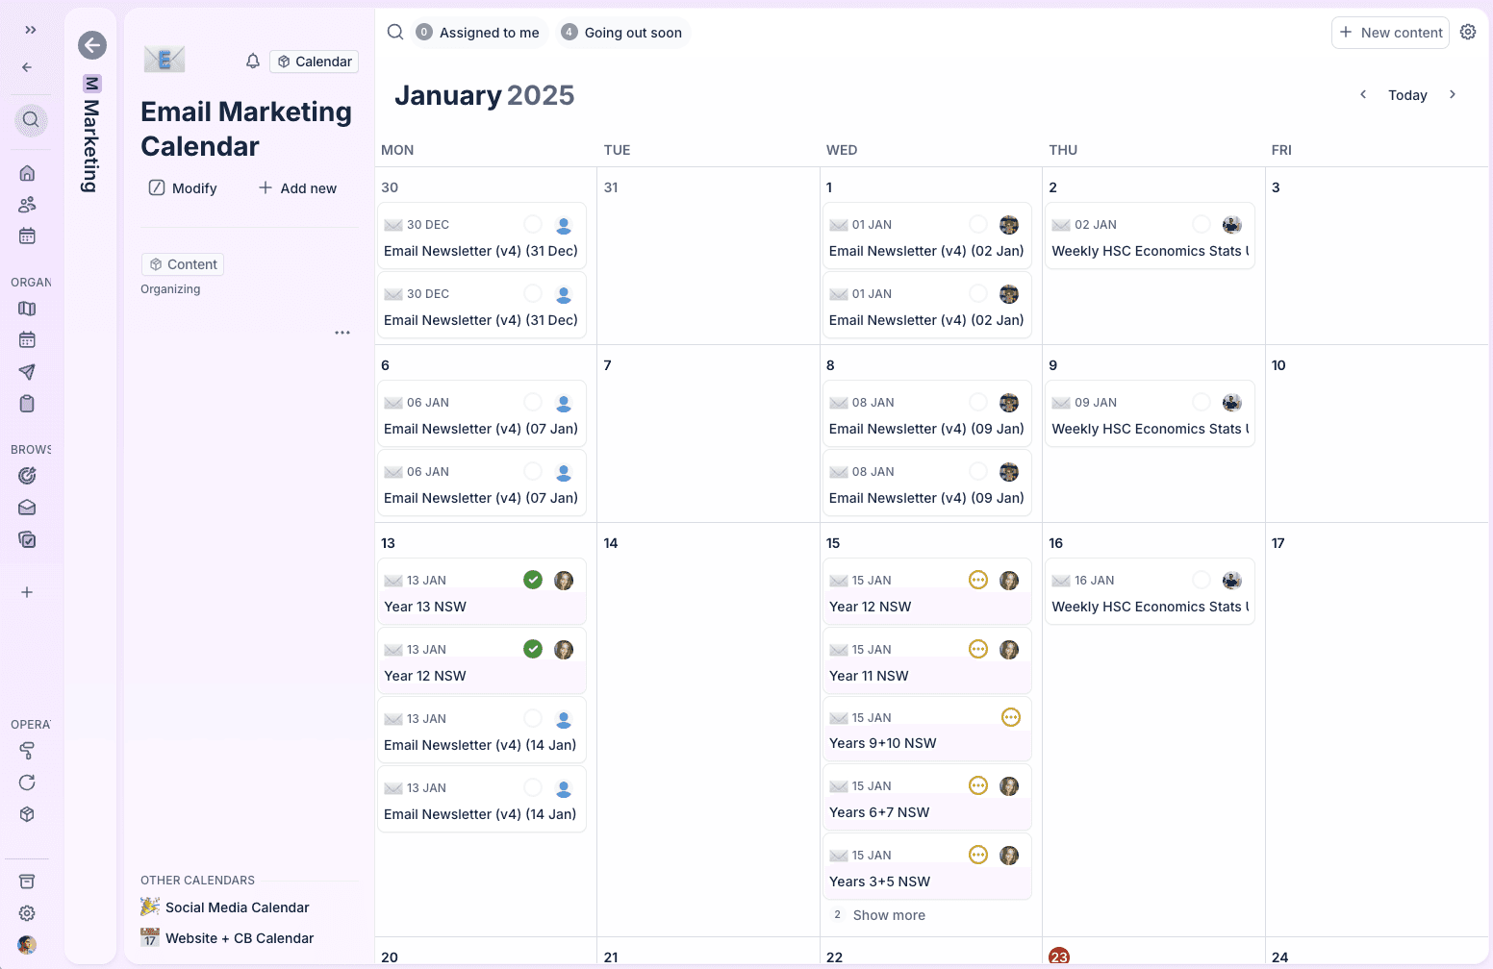Toggle in-progress status on Years 9+10 NSW
The width and height of the screenshot is (1493, 969).
coord(1011,717)
